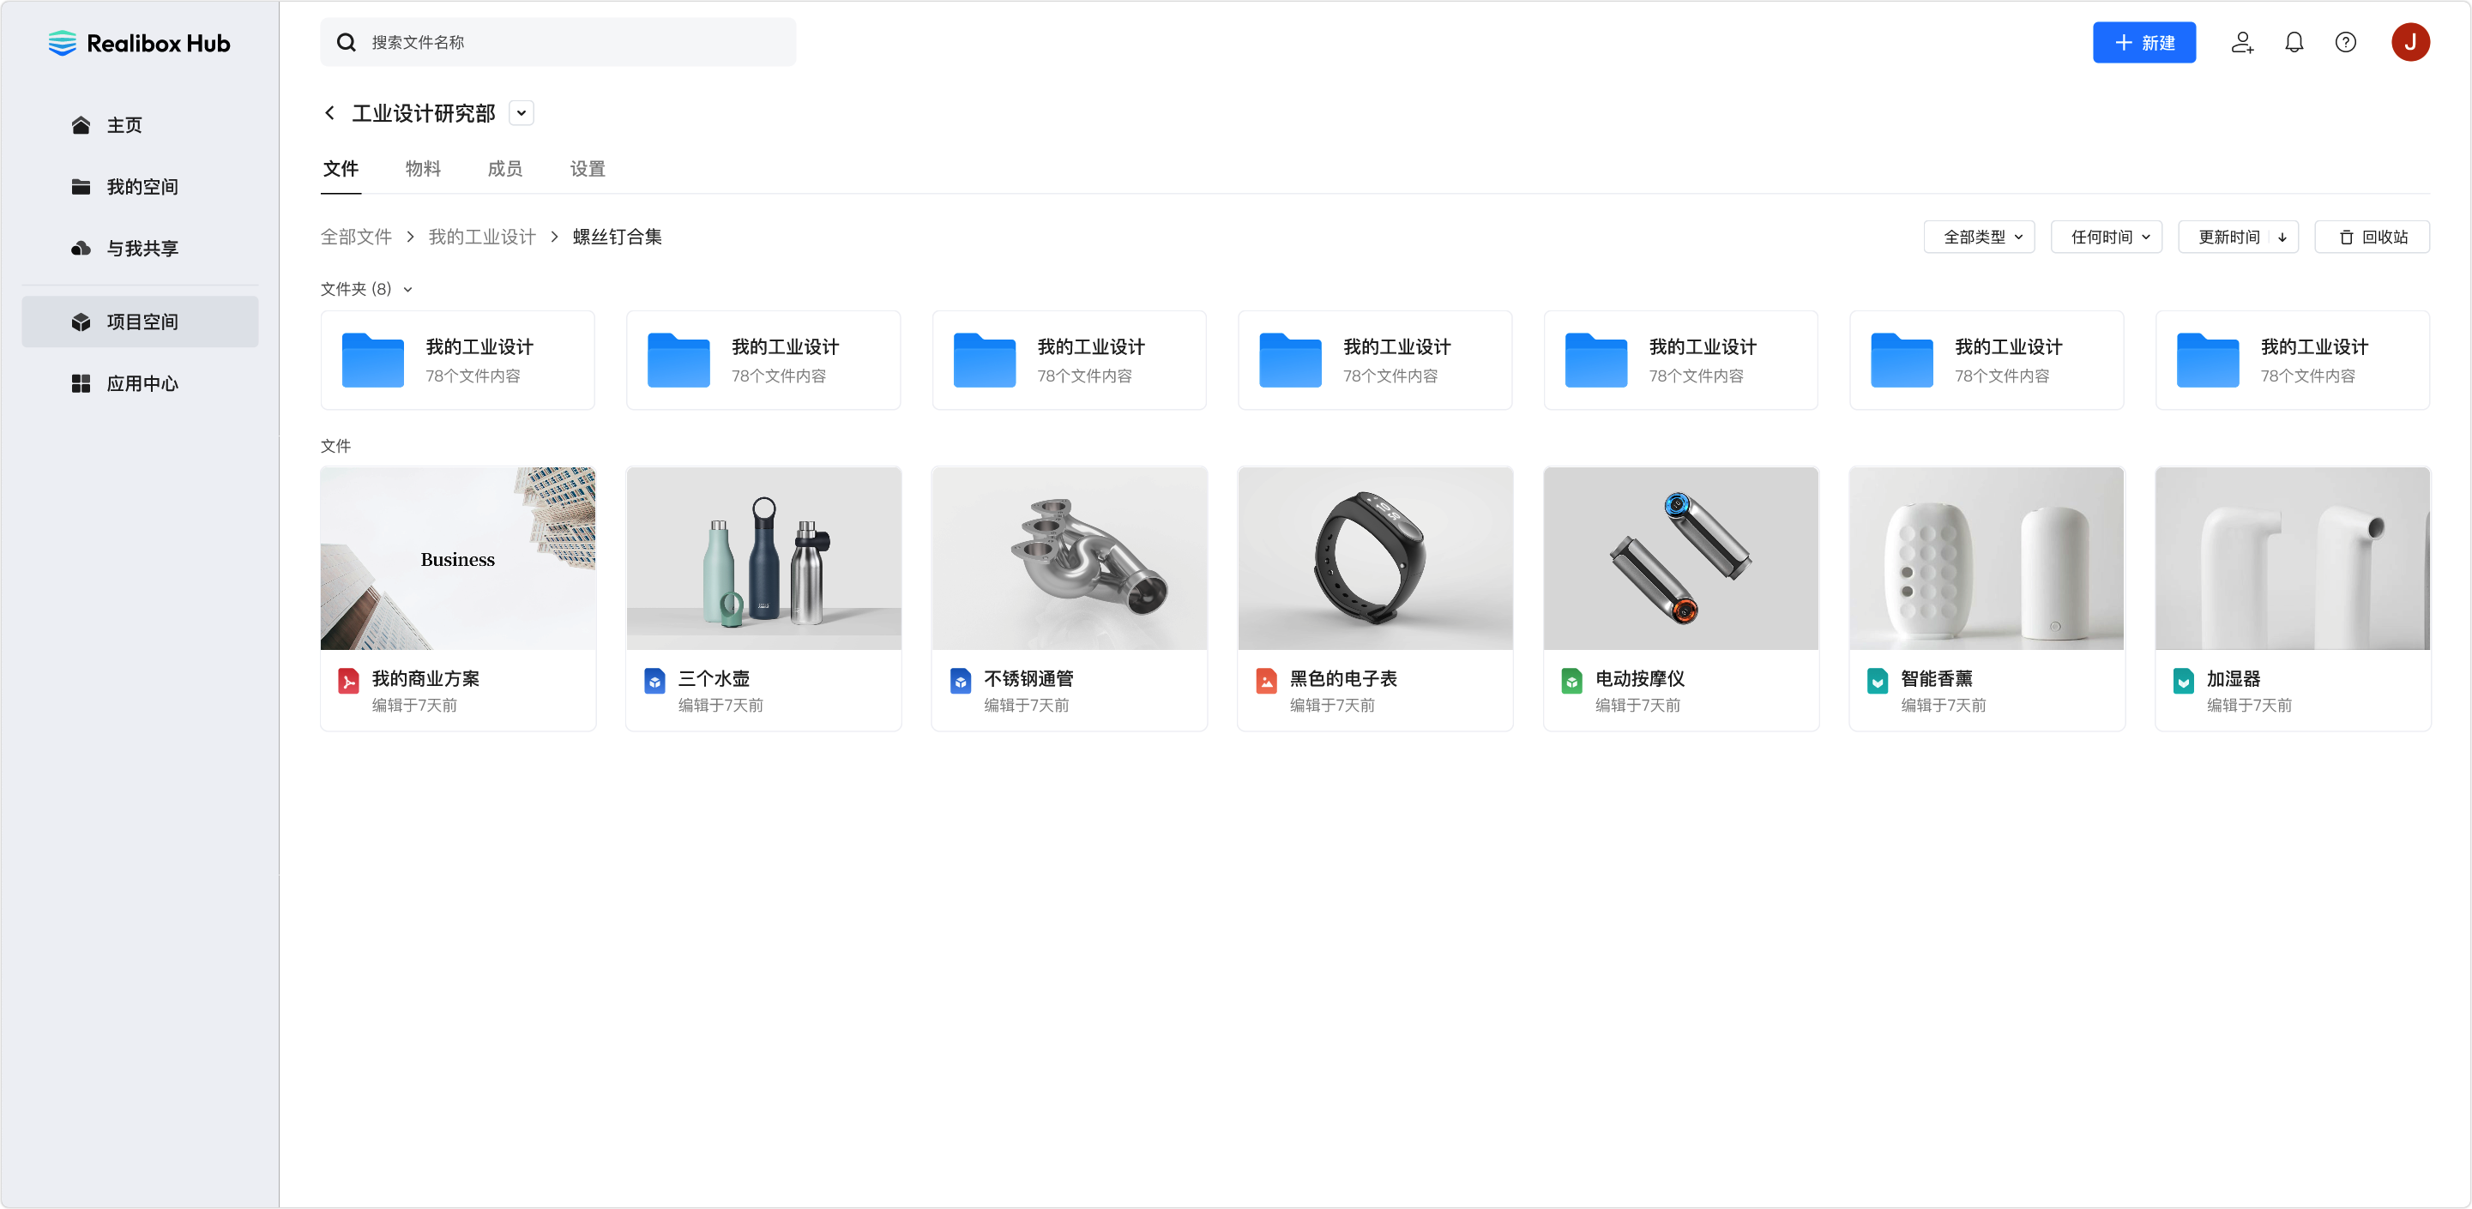Go to 全部文件 breadcrumb

pos(356,237)
